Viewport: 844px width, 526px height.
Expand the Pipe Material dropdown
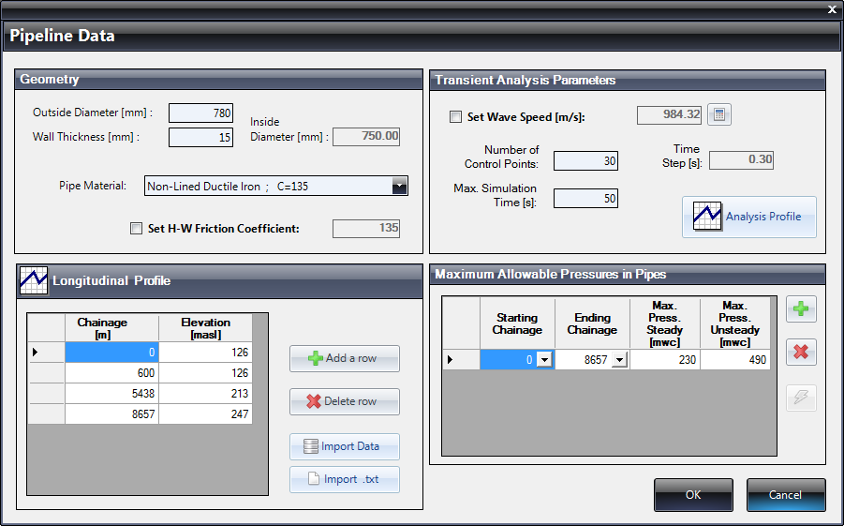[399, 186]
